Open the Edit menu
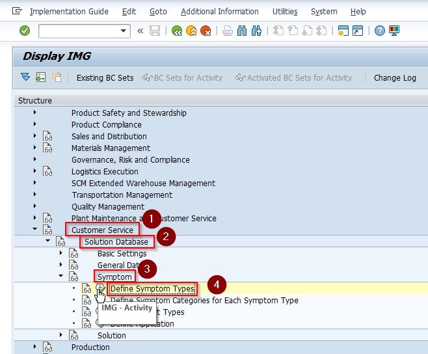The image size is (428, 354). pyautogui.click(x=129, y=12)
